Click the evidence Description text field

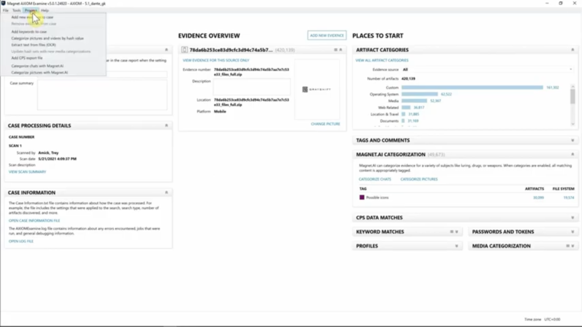point(252,87)
